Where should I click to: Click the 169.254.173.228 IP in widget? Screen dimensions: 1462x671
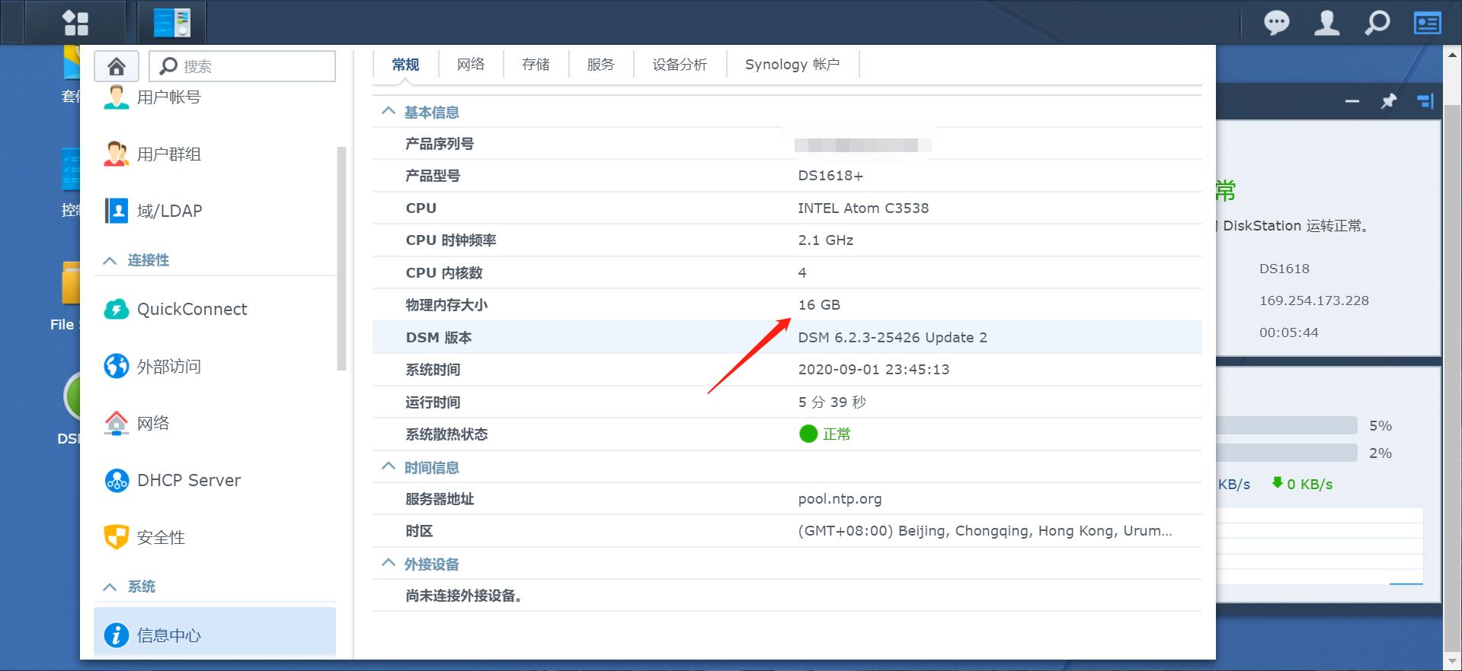1314,301
